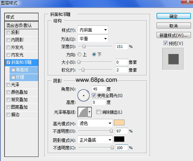Toggle the 等高线 contour checkbox

[x=13, y=70]
